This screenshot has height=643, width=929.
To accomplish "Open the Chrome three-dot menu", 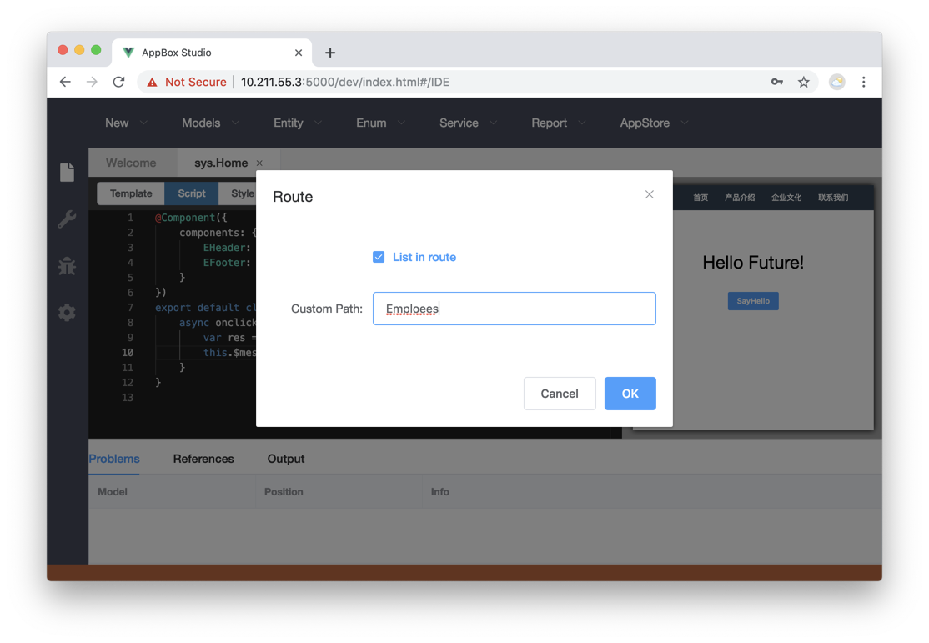I will [864, 82].
